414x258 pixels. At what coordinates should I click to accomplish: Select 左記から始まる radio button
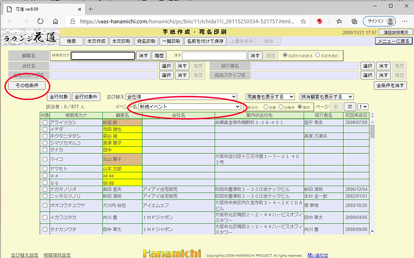285,55
